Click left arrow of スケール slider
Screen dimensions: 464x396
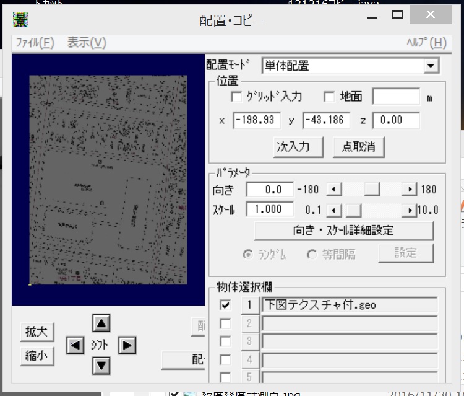pyautogui.click(x=334, y=210)
